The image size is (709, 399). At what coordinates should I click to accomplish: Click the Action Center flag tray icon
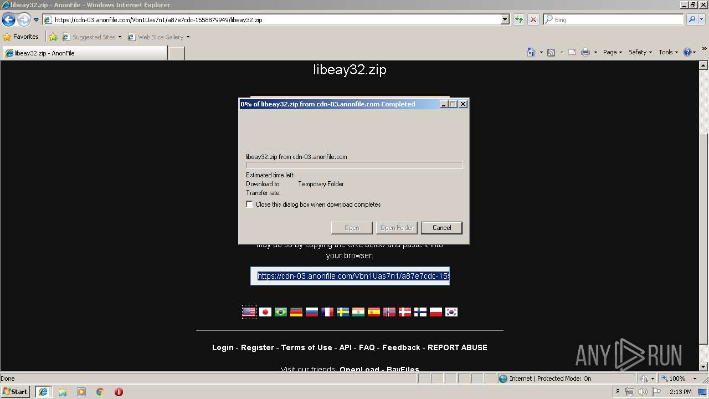656,392
